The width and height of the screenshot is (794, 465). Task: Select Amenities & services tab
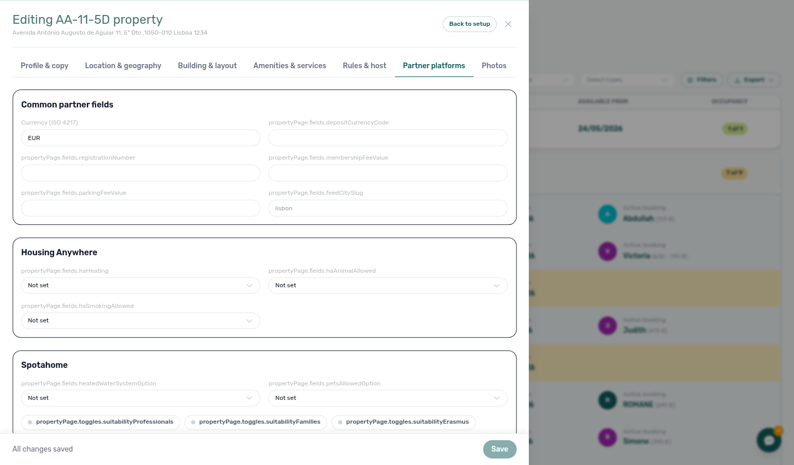289,66
